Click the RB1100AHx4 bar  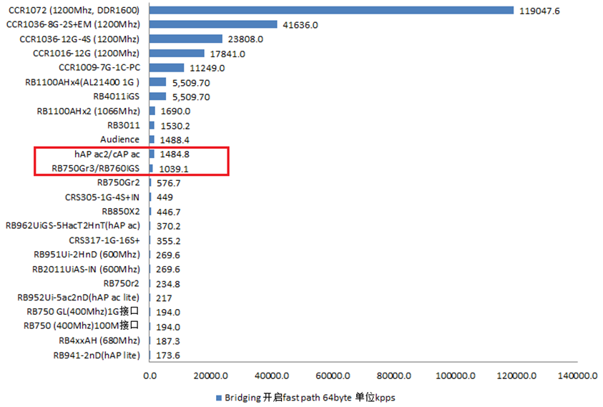click(157, 82)
